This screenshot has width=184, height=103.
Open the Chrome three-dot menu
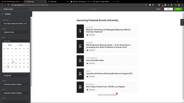click(182, 5)
